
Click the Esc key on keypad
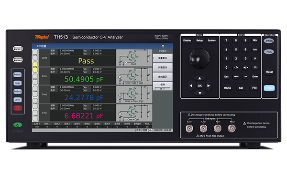coord(226,76)
